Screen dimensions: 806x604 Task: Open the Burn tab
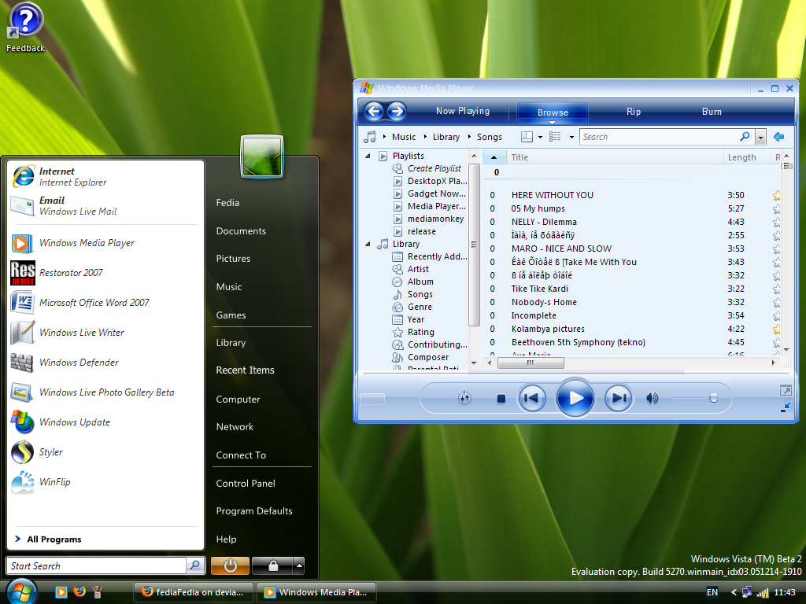click(712, 112)
